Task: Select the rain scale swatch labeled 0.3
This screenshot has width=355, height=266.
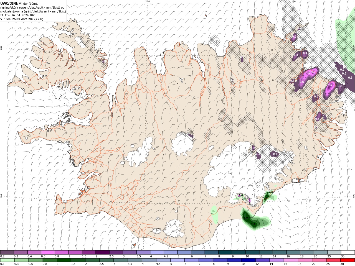Action: point(21,260)
